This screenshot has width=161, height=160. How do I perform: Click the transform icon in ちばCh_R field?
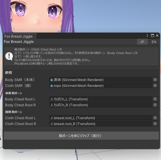pos(52,105)
